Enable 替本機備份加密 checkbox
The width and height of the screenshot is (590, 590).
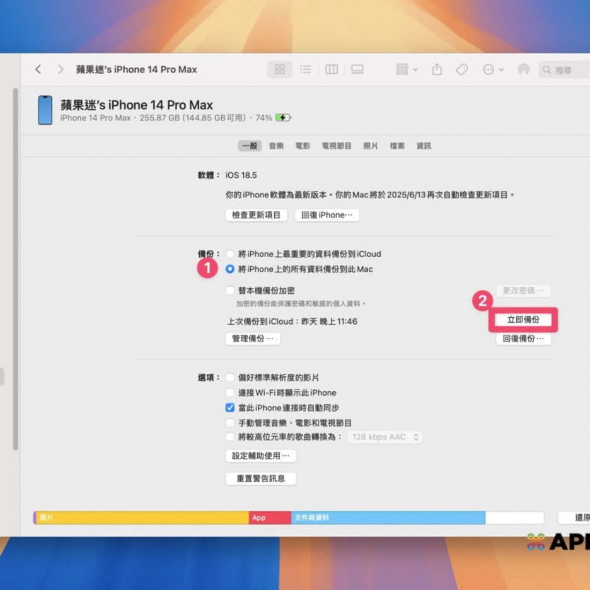[x=230, y=291]
